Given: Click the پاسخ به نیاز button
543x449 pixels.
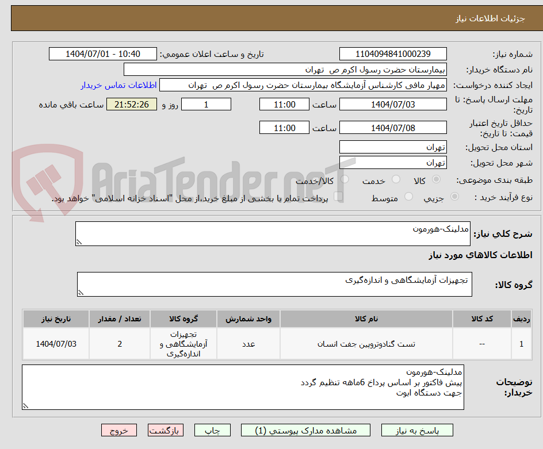Looking at the screenshot, I should click(419, 430).
